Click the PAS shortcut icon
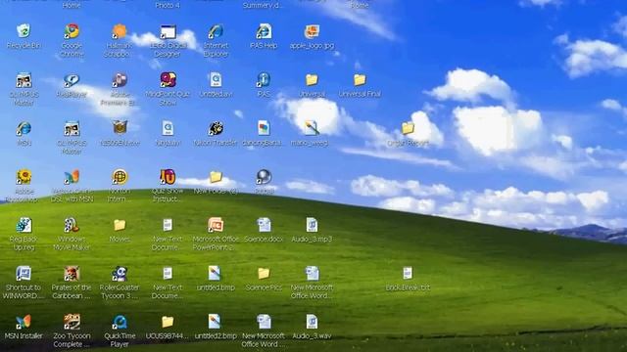 [x=264, y=80]
